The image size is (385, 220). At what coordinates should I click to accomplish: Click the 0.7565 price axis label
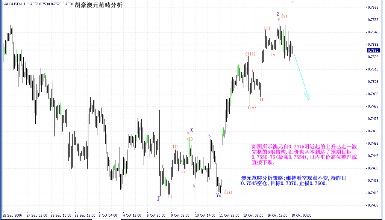(x=373, y=7)
